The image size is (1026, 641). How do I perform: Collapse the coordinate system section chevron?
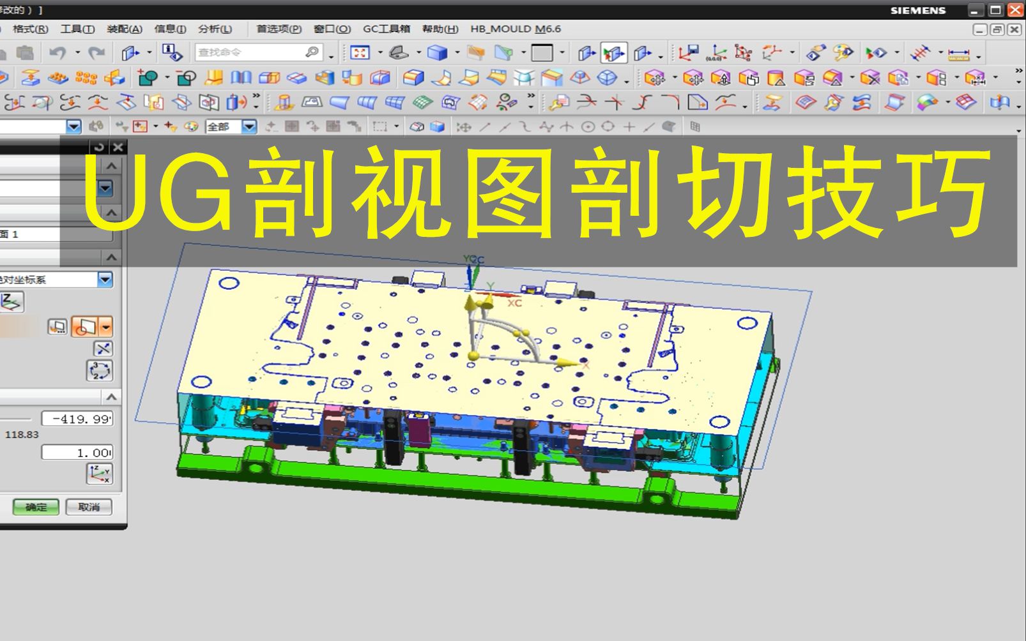click(x=112, y=257)
